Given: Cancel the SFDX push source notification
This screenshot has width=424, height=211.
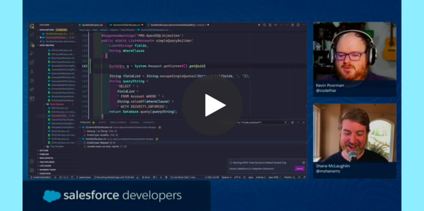Looking at the screenshot, I should tap(299, 169).
